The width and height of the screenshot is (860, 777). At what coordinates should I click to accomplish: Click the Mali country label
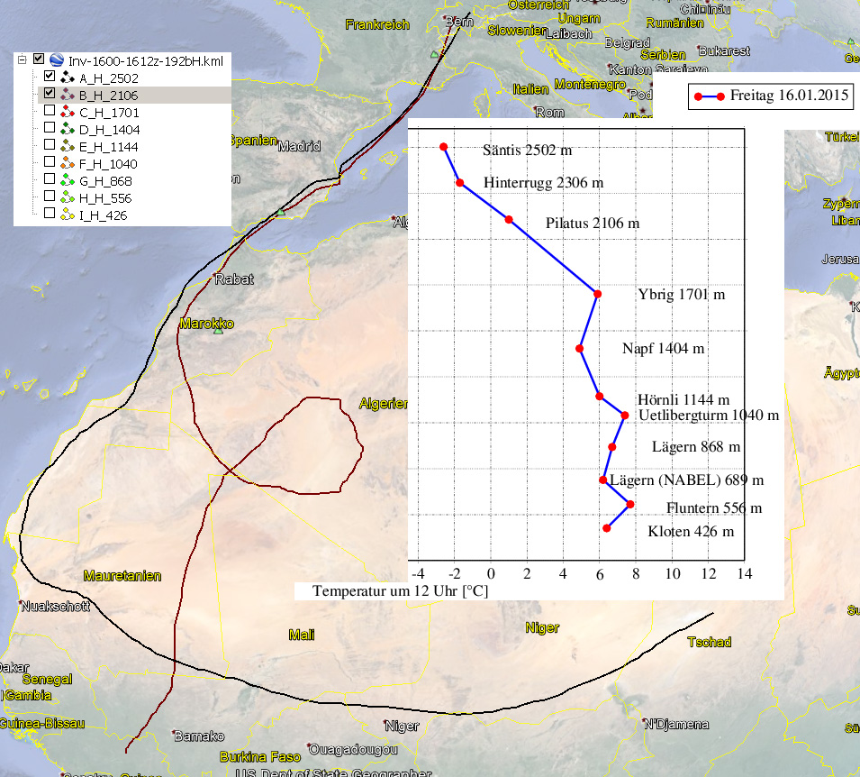pyautogui.click(x=302, y=635)
